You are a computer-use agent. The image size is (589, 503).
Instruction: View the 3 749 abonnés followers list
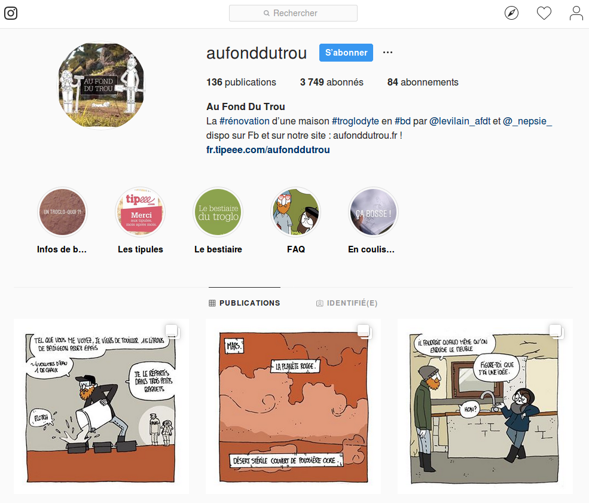pyautogui.click(x=332, y=83)
